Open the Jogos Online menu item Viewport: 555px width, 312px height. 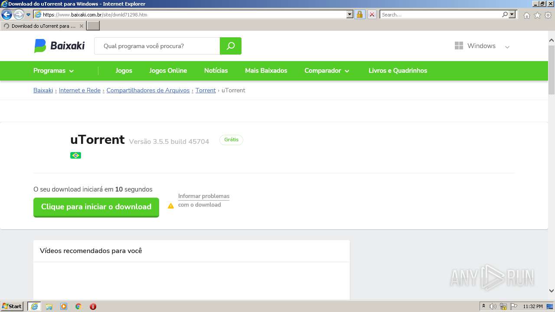coord(168,71)
